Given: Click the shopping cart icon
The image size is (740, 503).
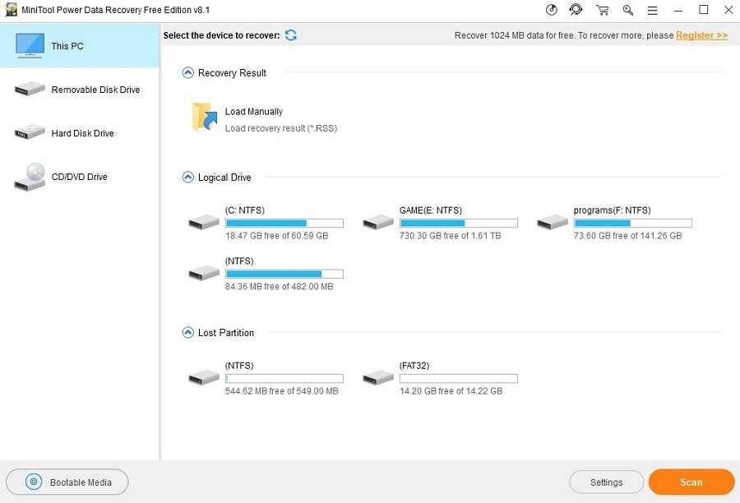Looking at the screenshot, I should [603, 10].
